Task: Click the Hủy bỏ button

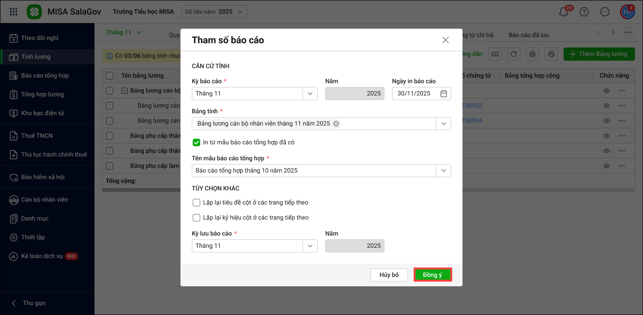Action: 389,275
